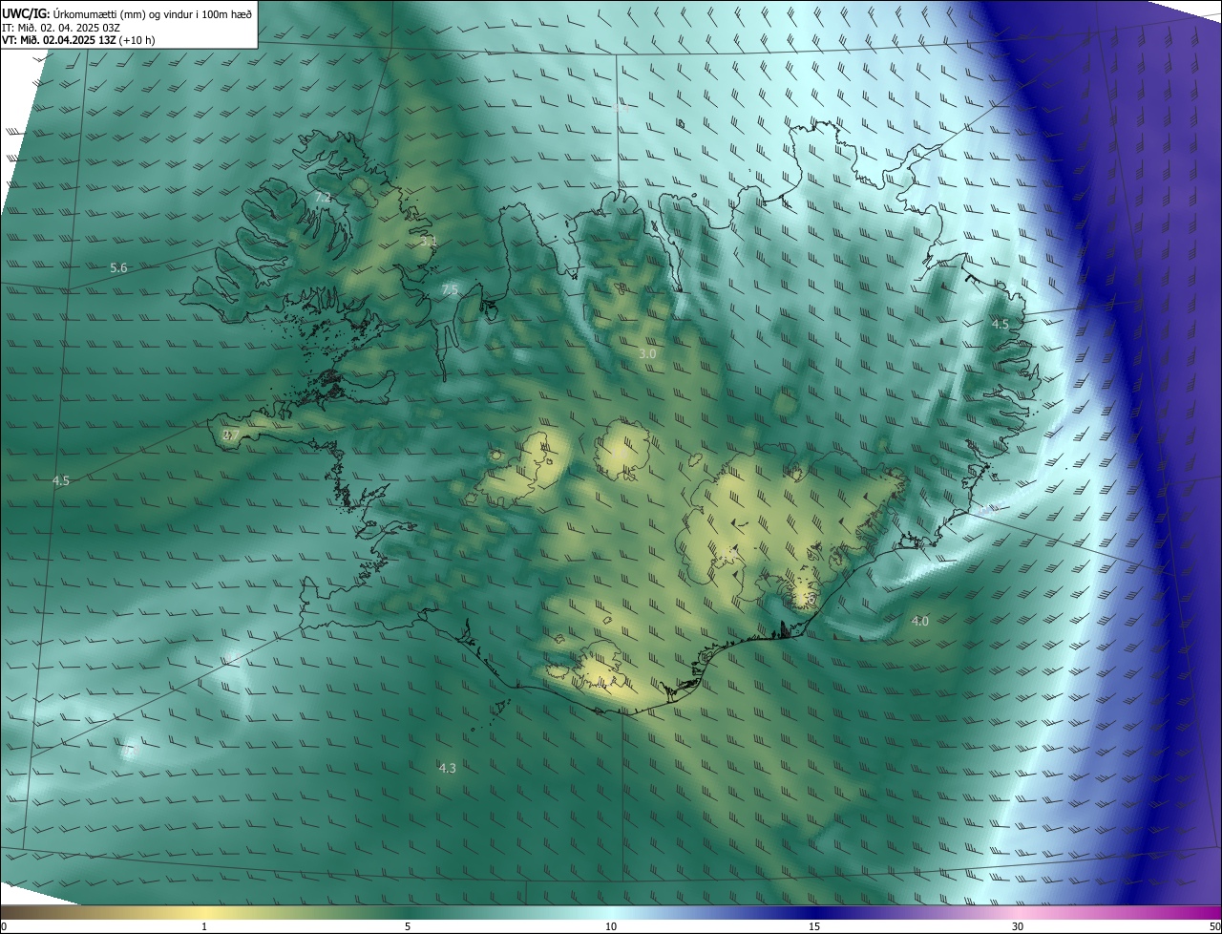The image size is (1222, 934).
Task: Select the 3.1 value label
Action: pos(429,242)
